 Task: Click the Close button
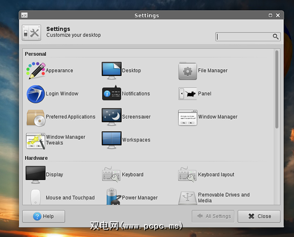pos(259,216)
